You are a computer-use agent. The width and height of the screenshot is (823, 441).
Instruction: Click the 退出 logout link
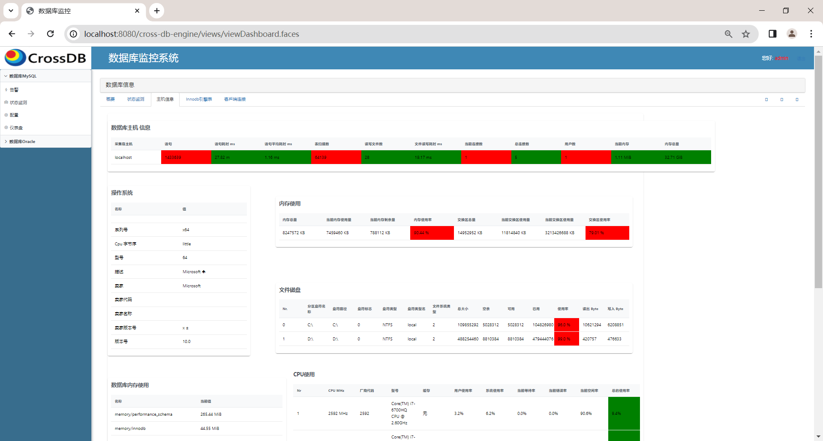(x=801, y=58)
